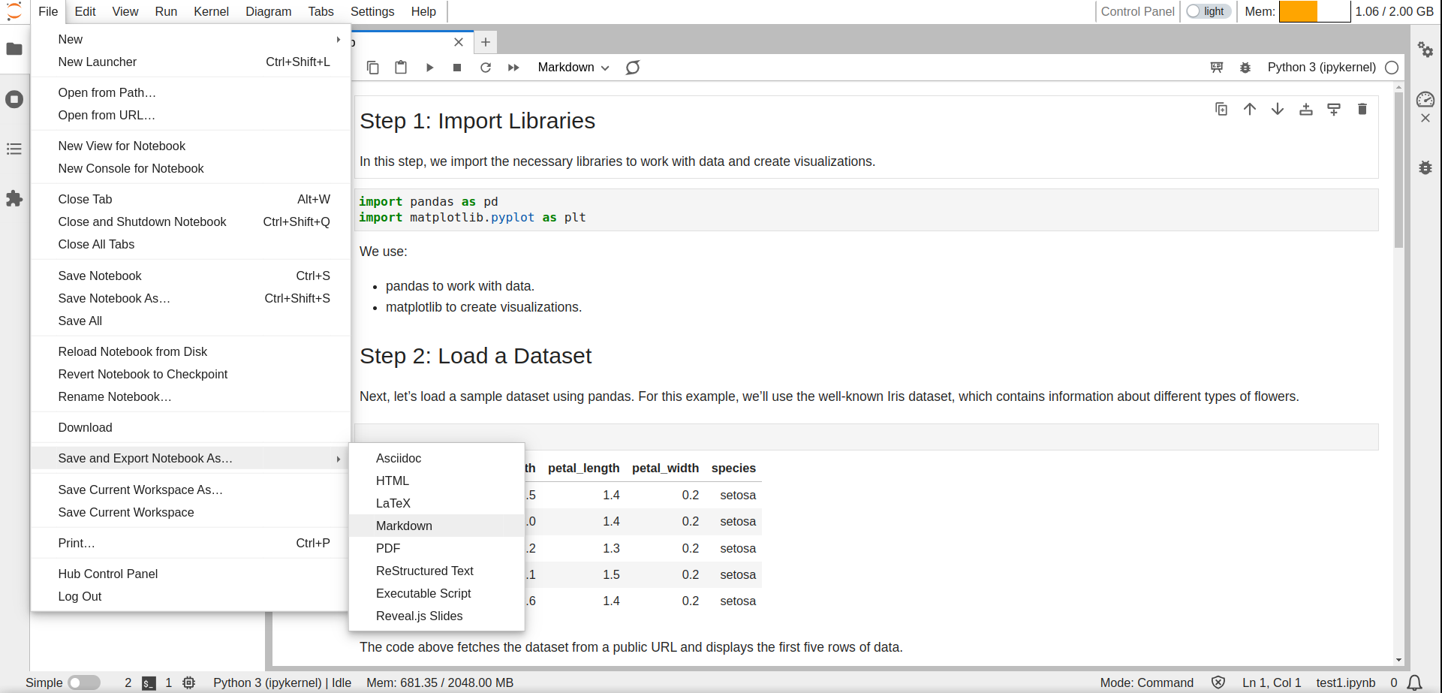Toggle Simple interface mode switch
This screenshot has height=693, width=1442.
click(x=84, y=682)
